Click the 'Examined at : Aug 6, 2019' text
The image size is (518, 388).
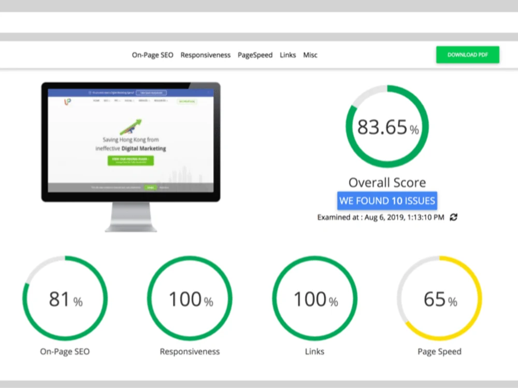[381, 217]
